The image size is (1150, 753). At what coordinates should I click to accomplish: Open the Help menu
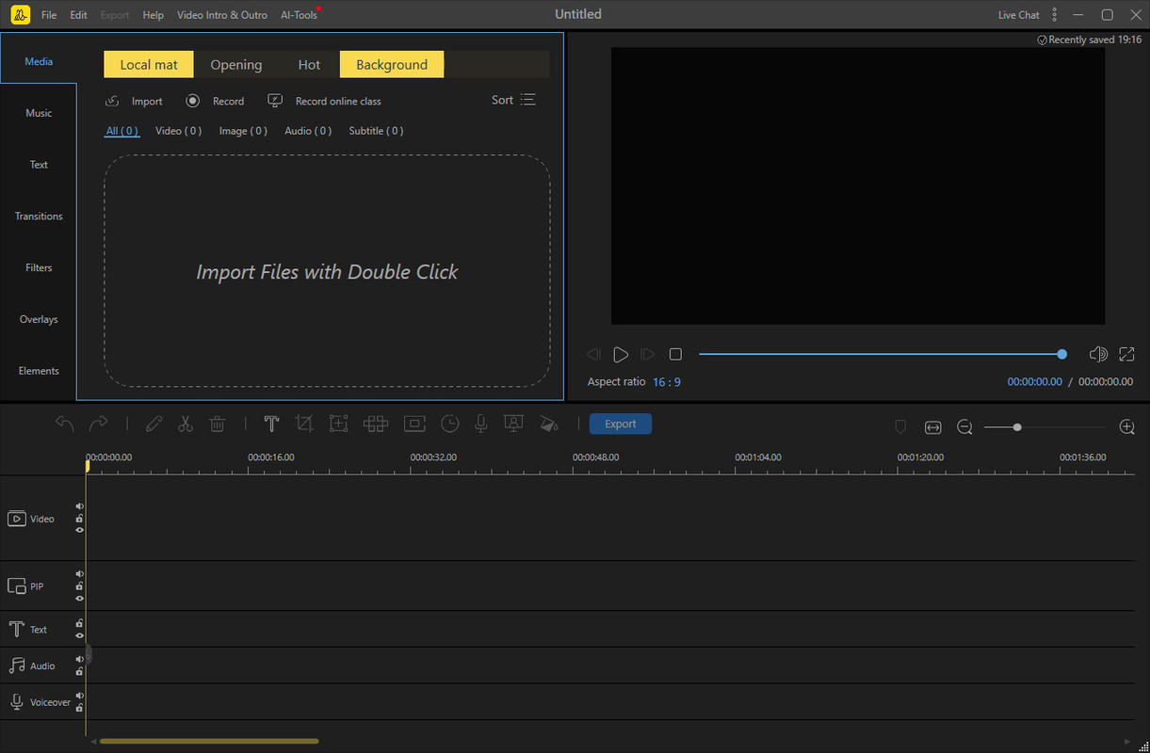[153, 15]
